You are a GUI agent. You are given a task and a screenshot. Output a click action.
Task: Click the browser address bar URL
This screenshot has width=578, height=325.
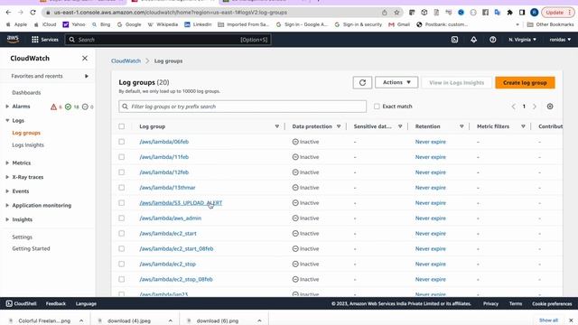(171, 12)
